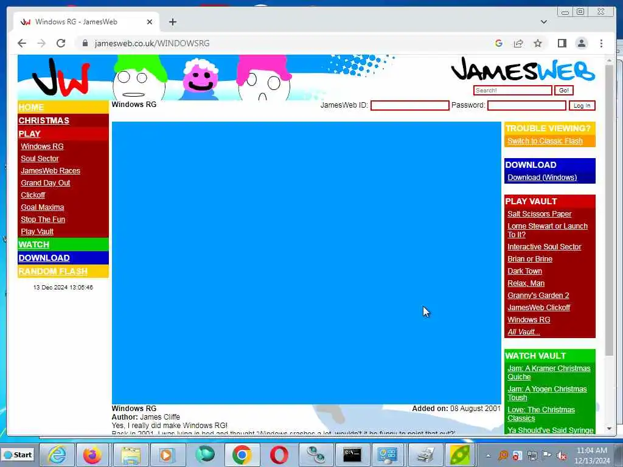
Task: Click the Download (Windows) link
Action: pos(542,178)
